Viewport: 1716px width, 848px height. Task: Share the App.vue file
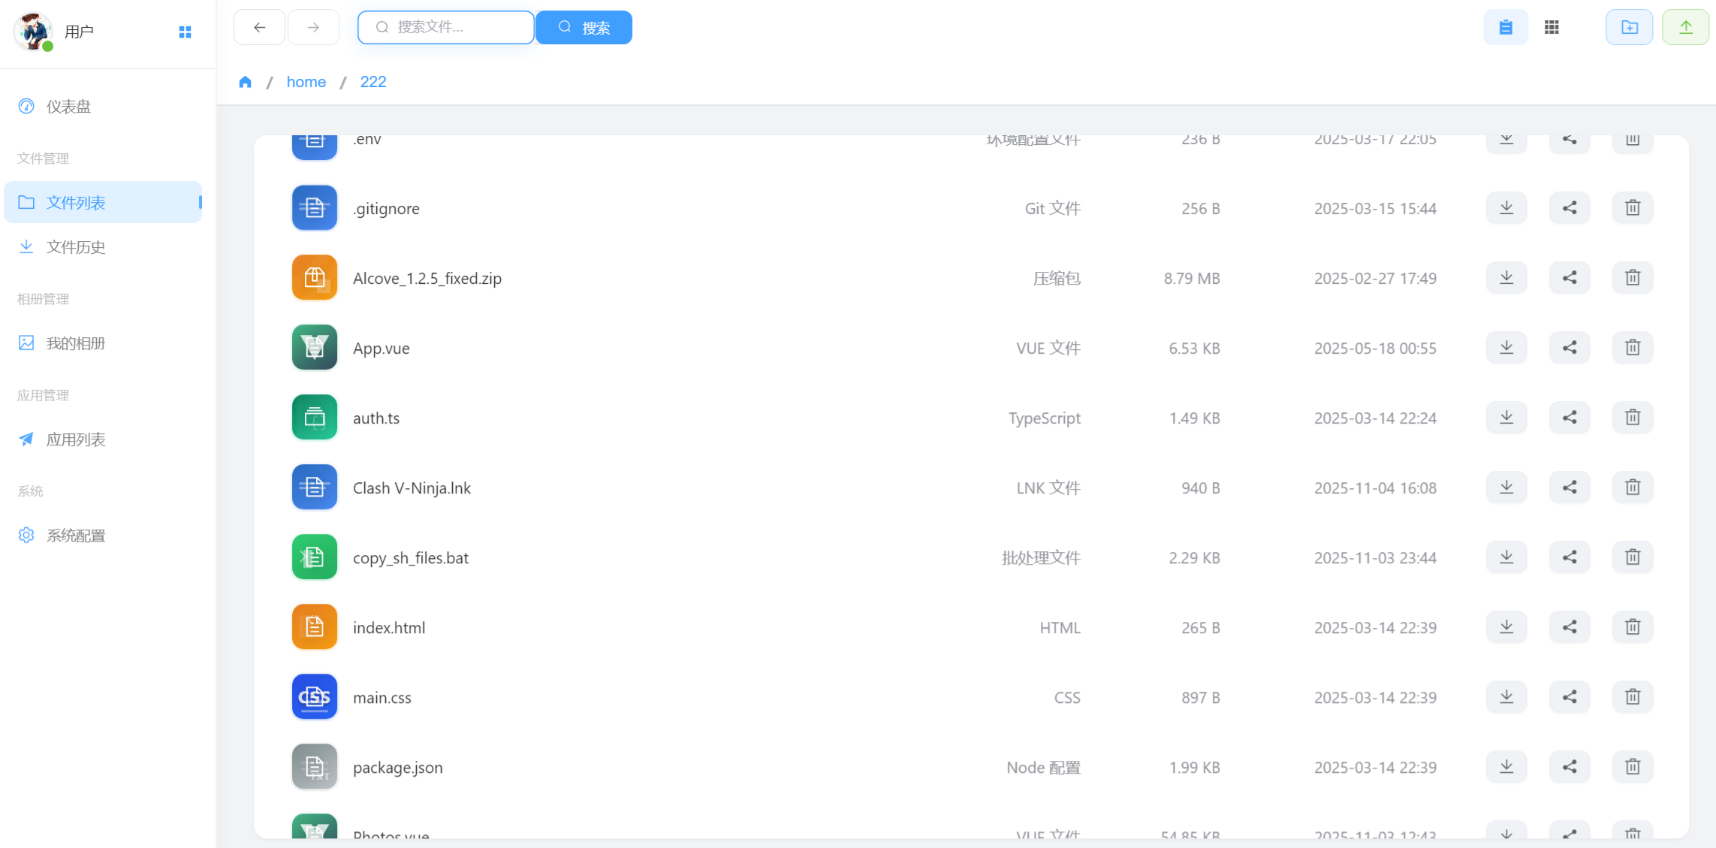(x=1569, y=348)
